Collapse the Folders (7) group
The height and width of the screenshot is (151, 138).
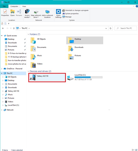coord(28,34)
